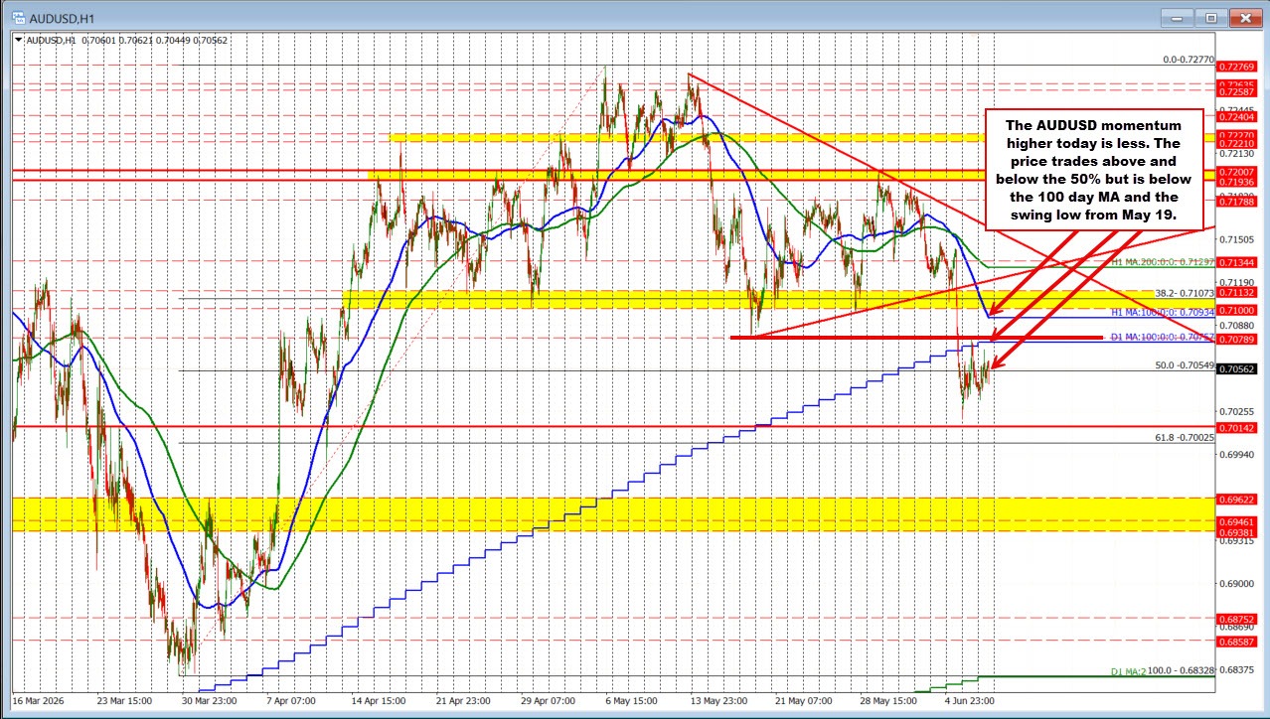Select the 0.72769 red price label

tap(1237, 66)
